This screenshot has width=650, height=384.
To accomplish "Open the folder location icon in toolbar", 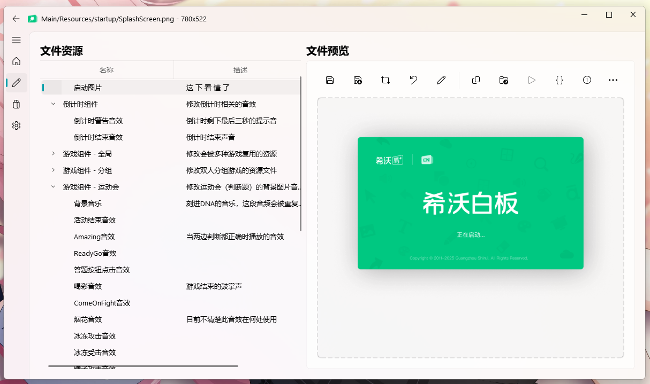I will [x=504, y=80].
